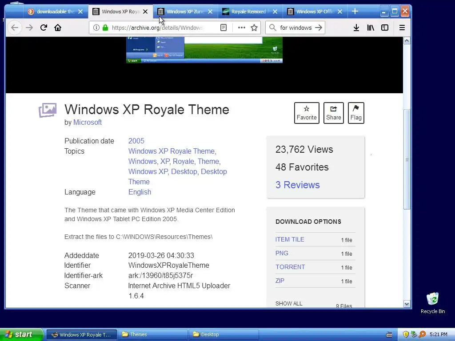This screenshot has height=341, width=455.
Task: Click the image media type icon
Action: tap(48, 110)
